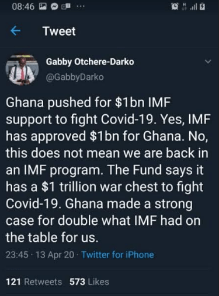This screenshot has width=219, height=296.
Task: Tap the screen cast notification icon
Action: click(66, 7)
